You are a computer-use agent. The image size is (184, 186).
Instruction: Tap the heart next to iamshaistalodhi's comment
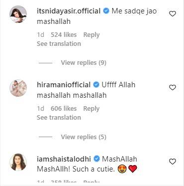pyautogui.click(x=173, y=162)
